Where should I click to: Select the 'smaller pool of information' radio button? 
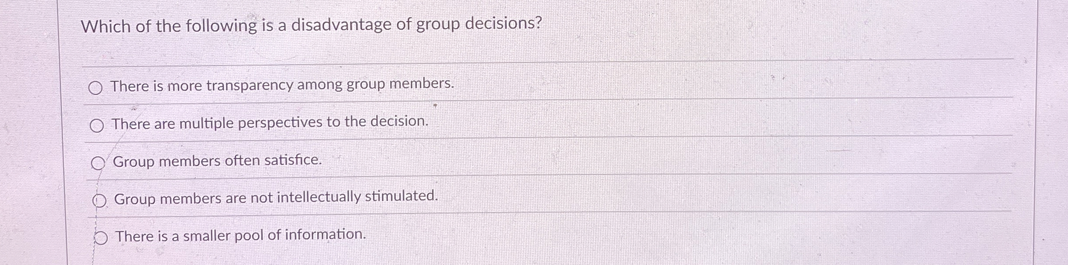[x=101, y=238]
